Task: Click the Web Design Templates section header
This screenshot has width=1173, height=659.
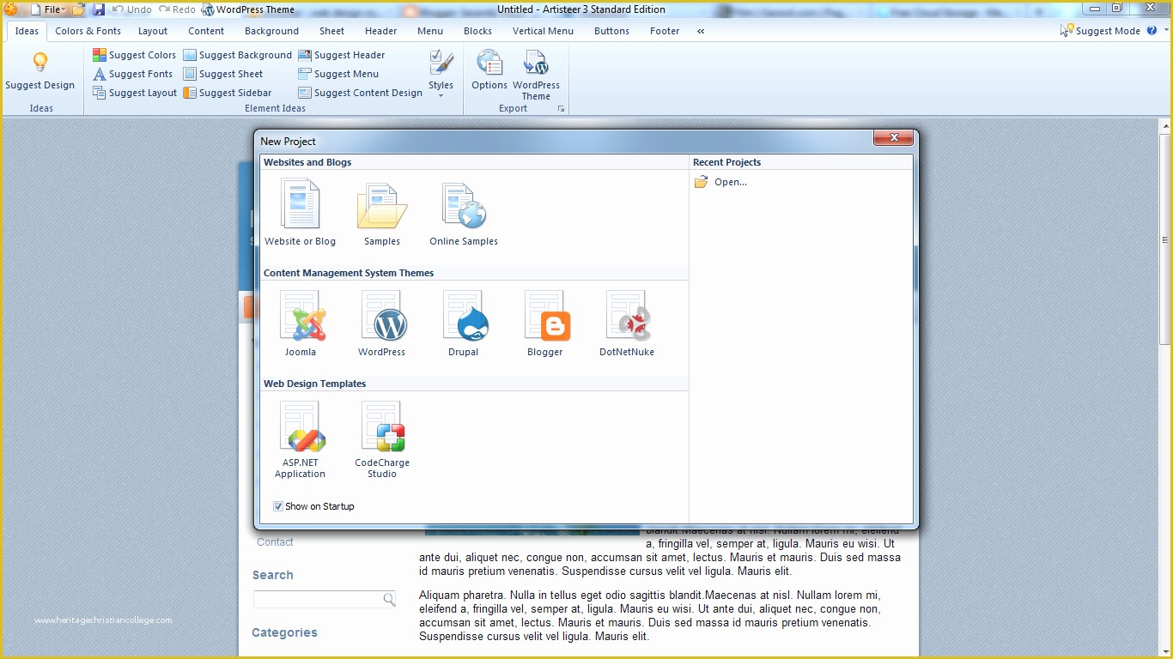Action: 314,384
